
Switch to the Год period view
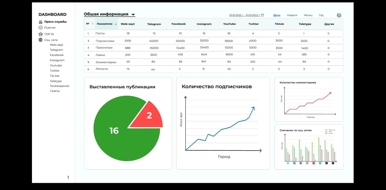pyautogui.click(x=321, y=15)
